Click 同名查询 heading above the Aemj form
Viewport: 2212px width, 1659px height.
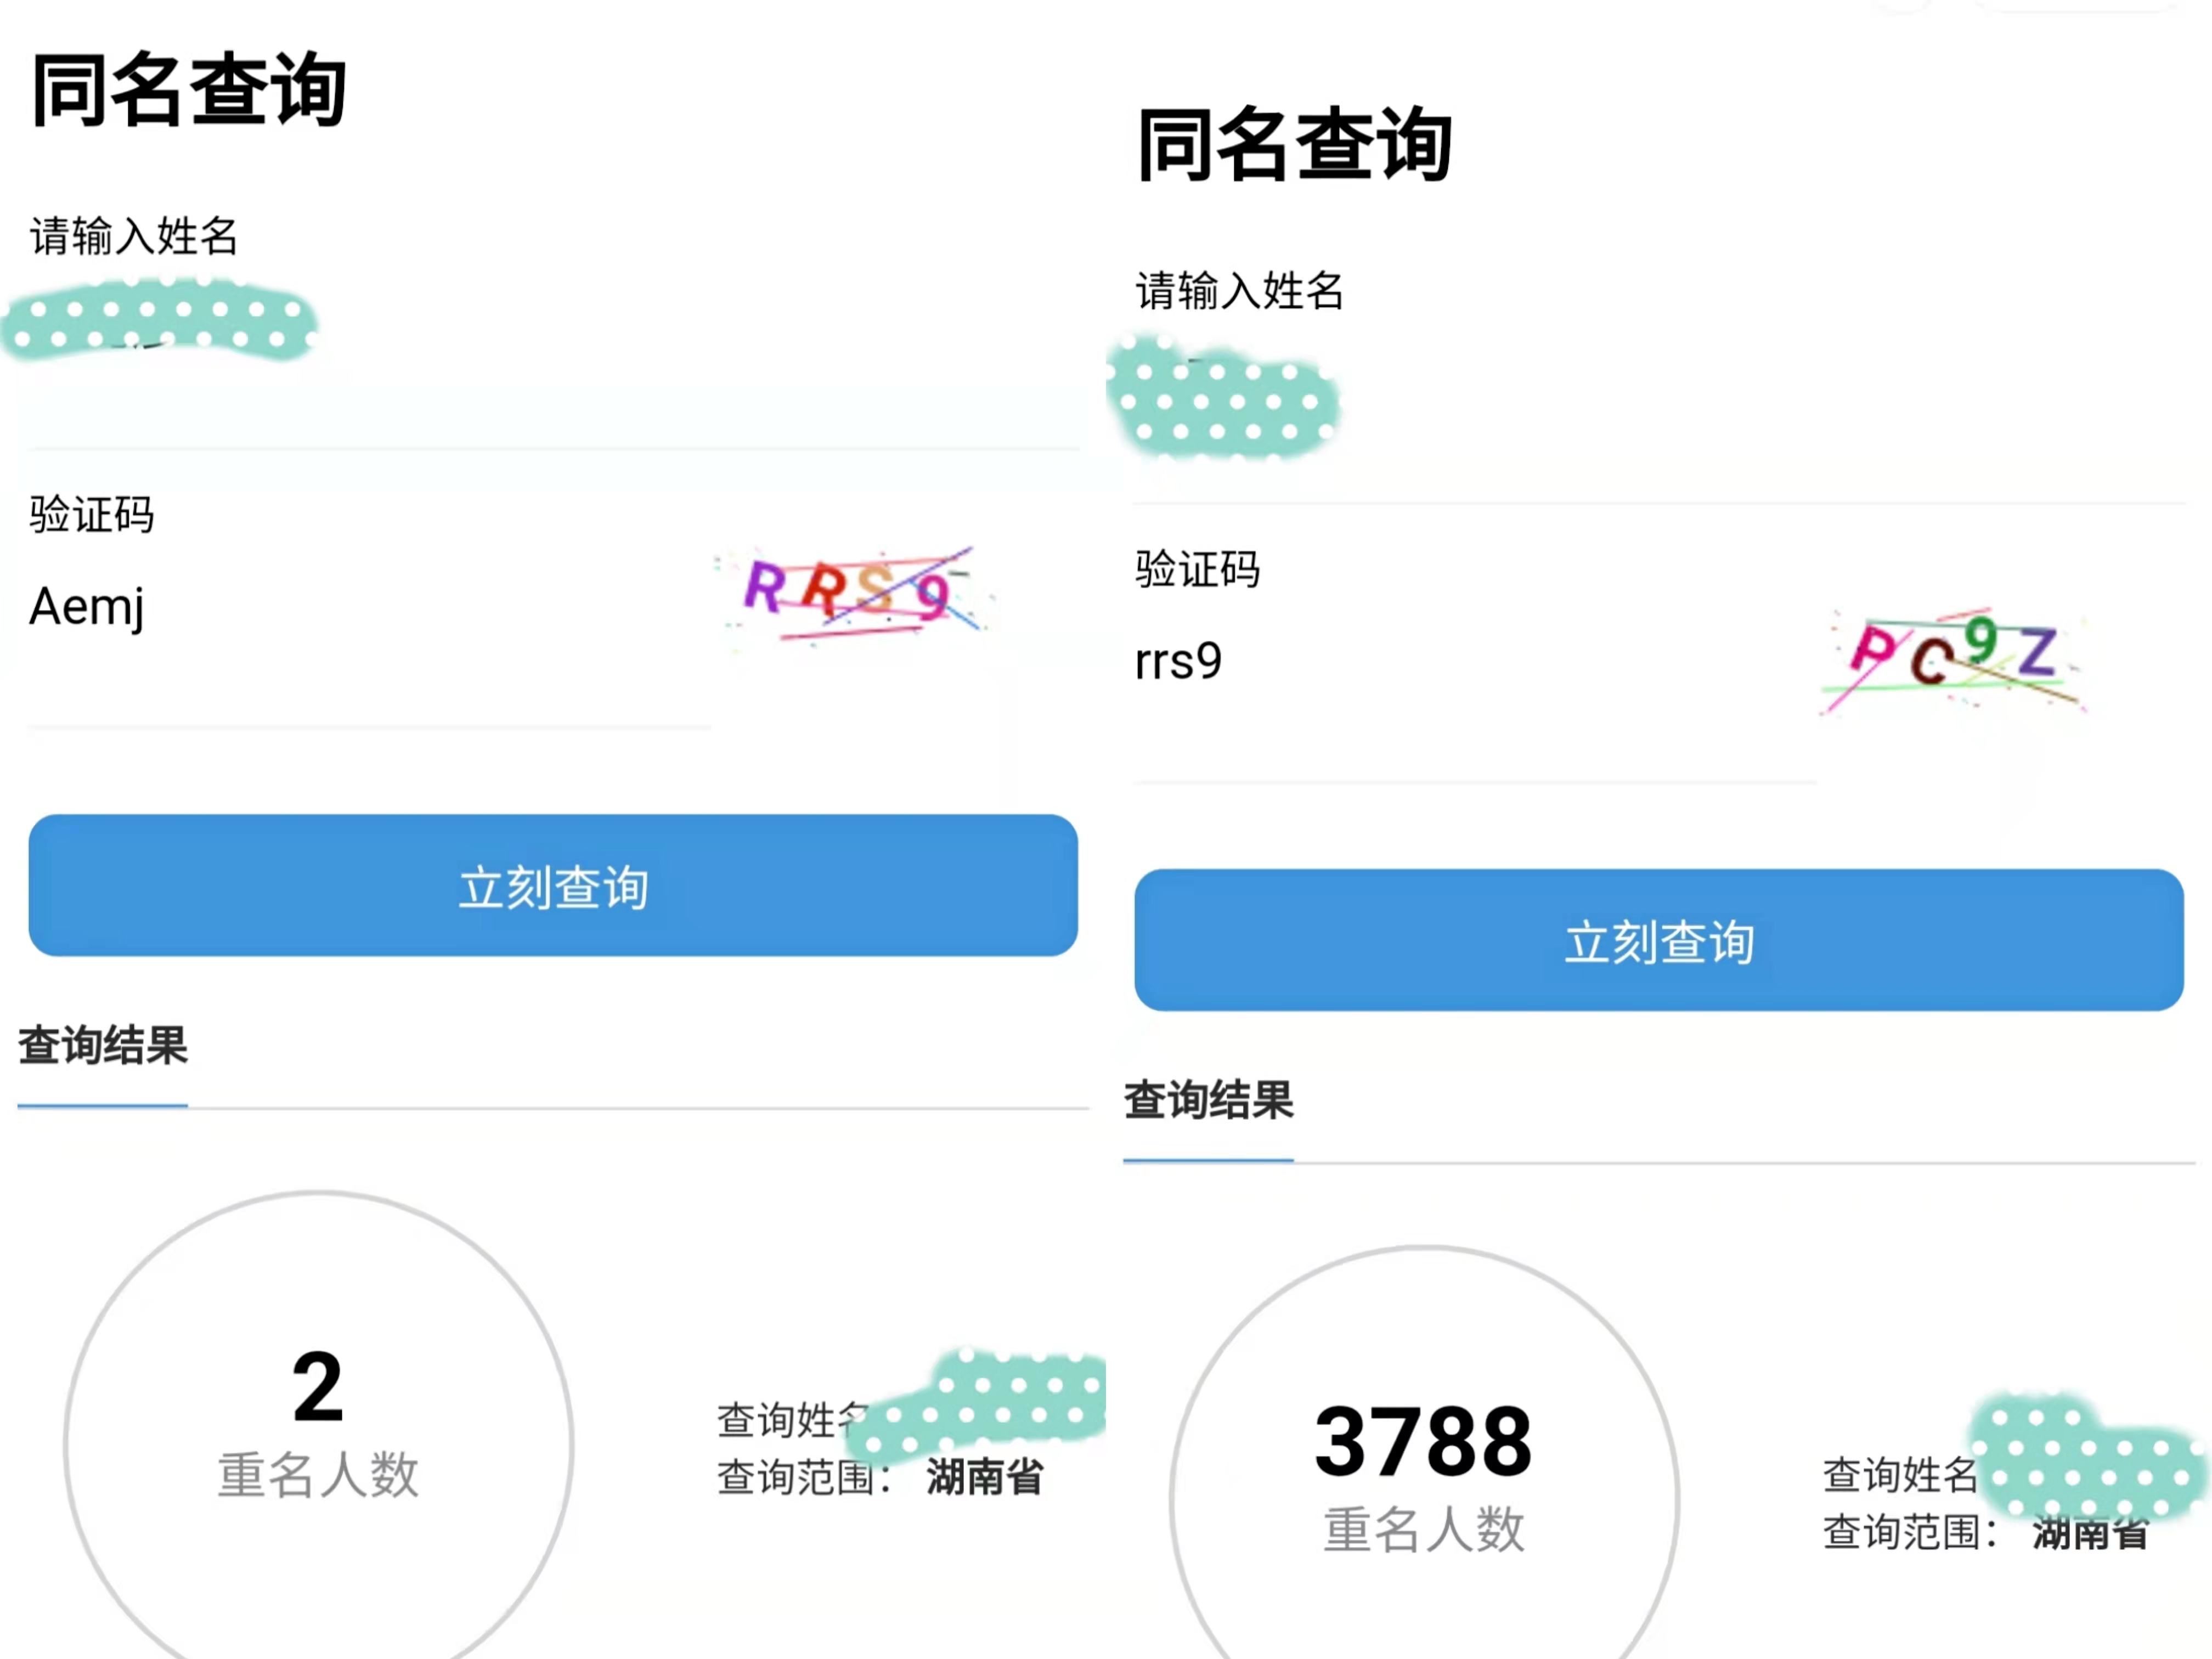click(x=189, y=91)
